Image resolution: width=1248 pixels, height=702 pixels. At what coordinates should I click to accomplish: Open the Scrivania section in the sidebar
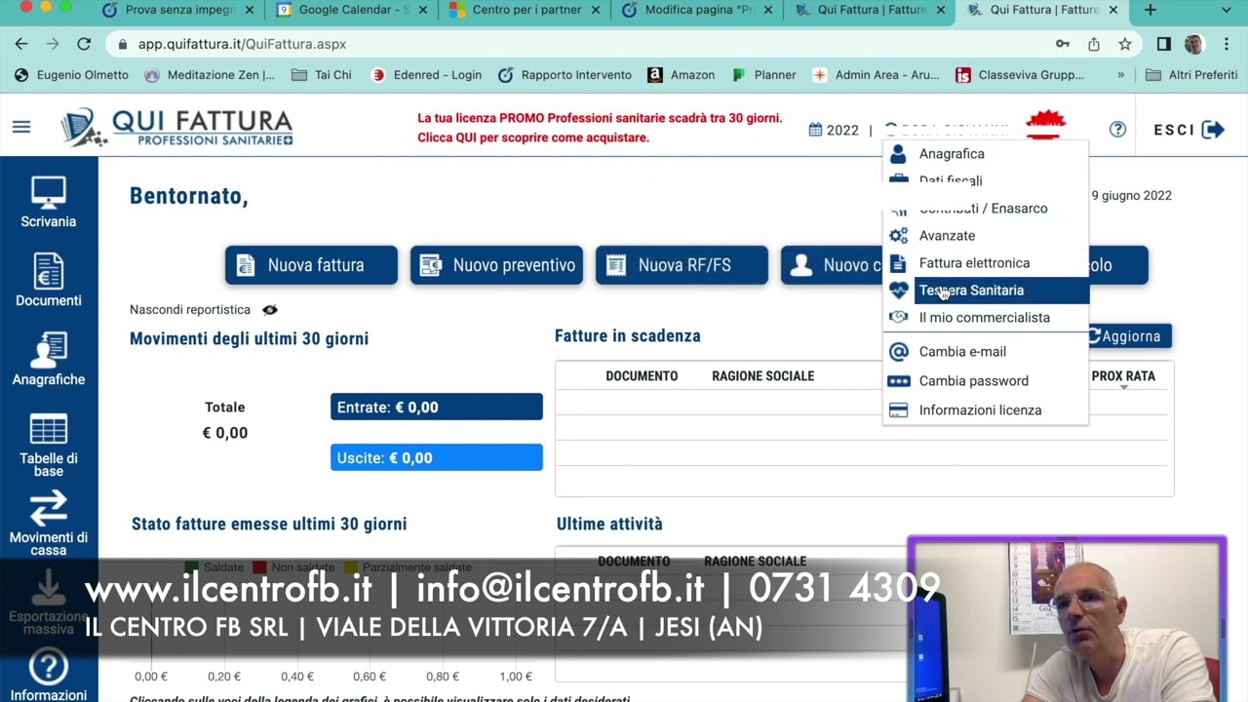click(49, 202)
